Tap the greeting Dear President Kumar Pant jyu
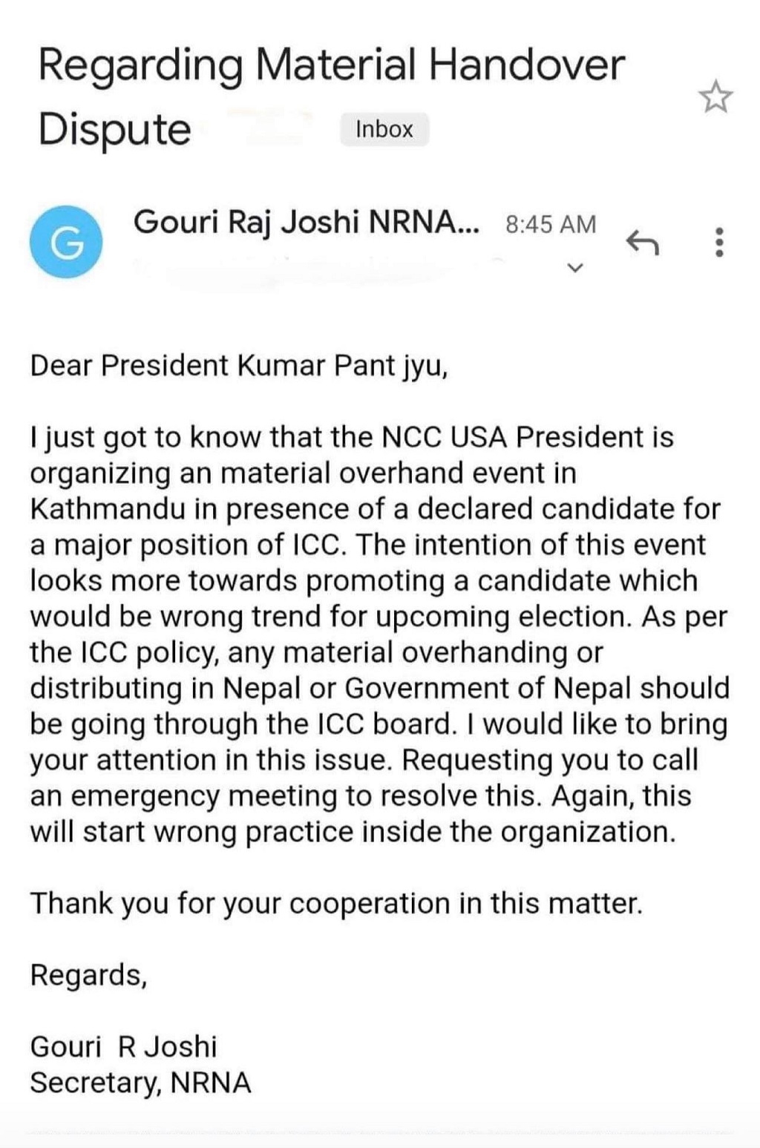760x1148 pixels. tap(239, 366)
